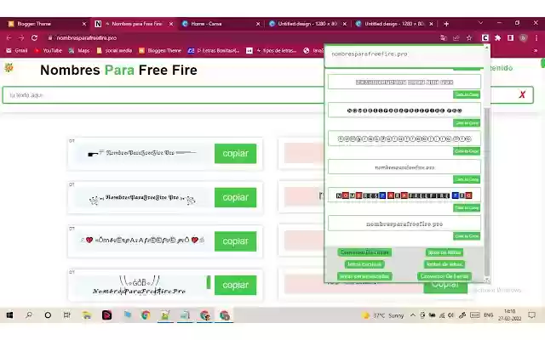Open File Explorer from the taskbar
Image resolution: width=545 pixels, height=340 pixels.
click(87, 315)
